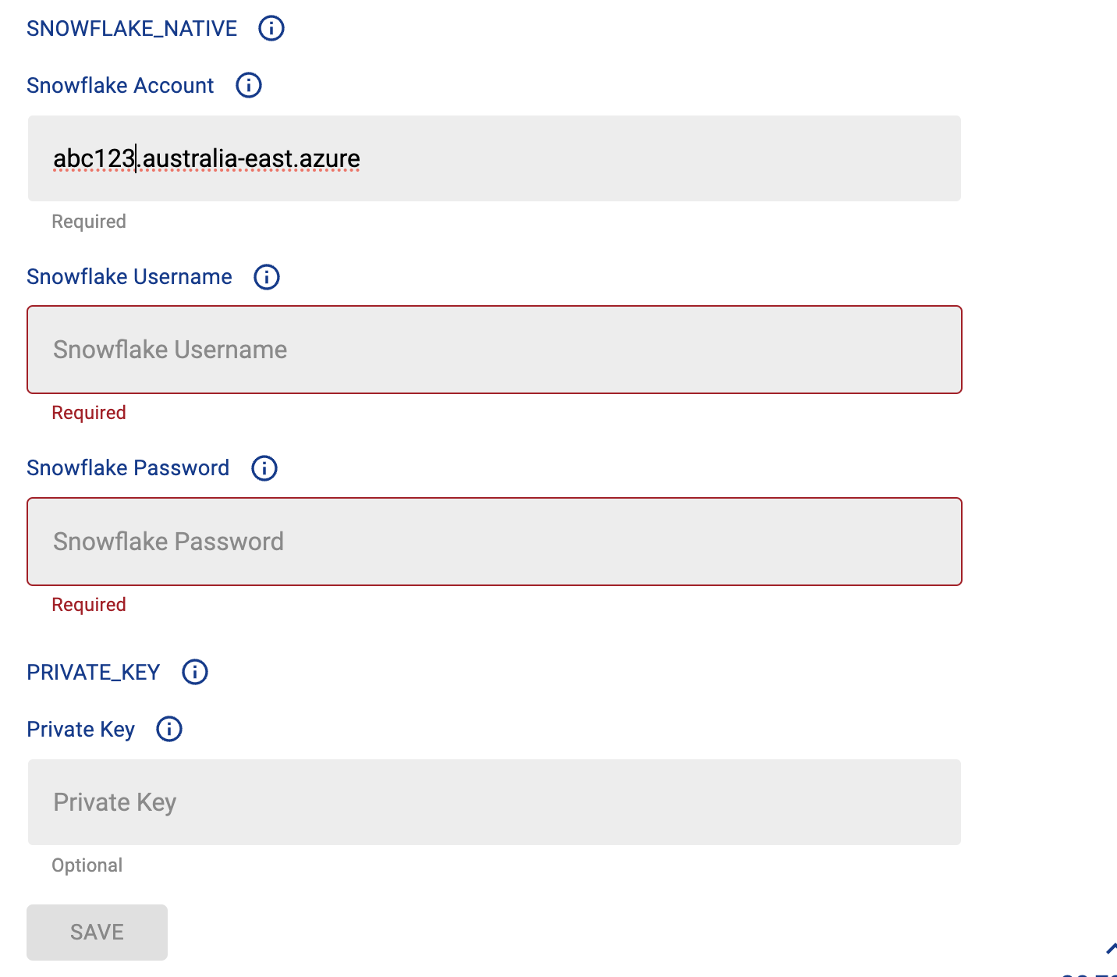Focus the Snowflake Username input box

[x=495, y=350]
